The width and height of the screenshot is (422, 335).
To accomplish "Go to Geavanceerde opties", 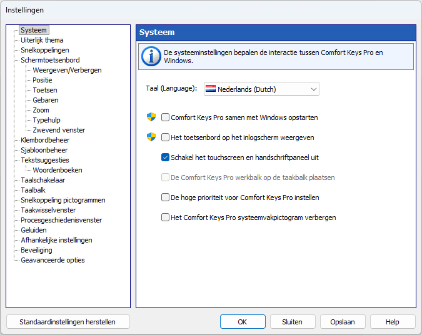I will point(53,260).
